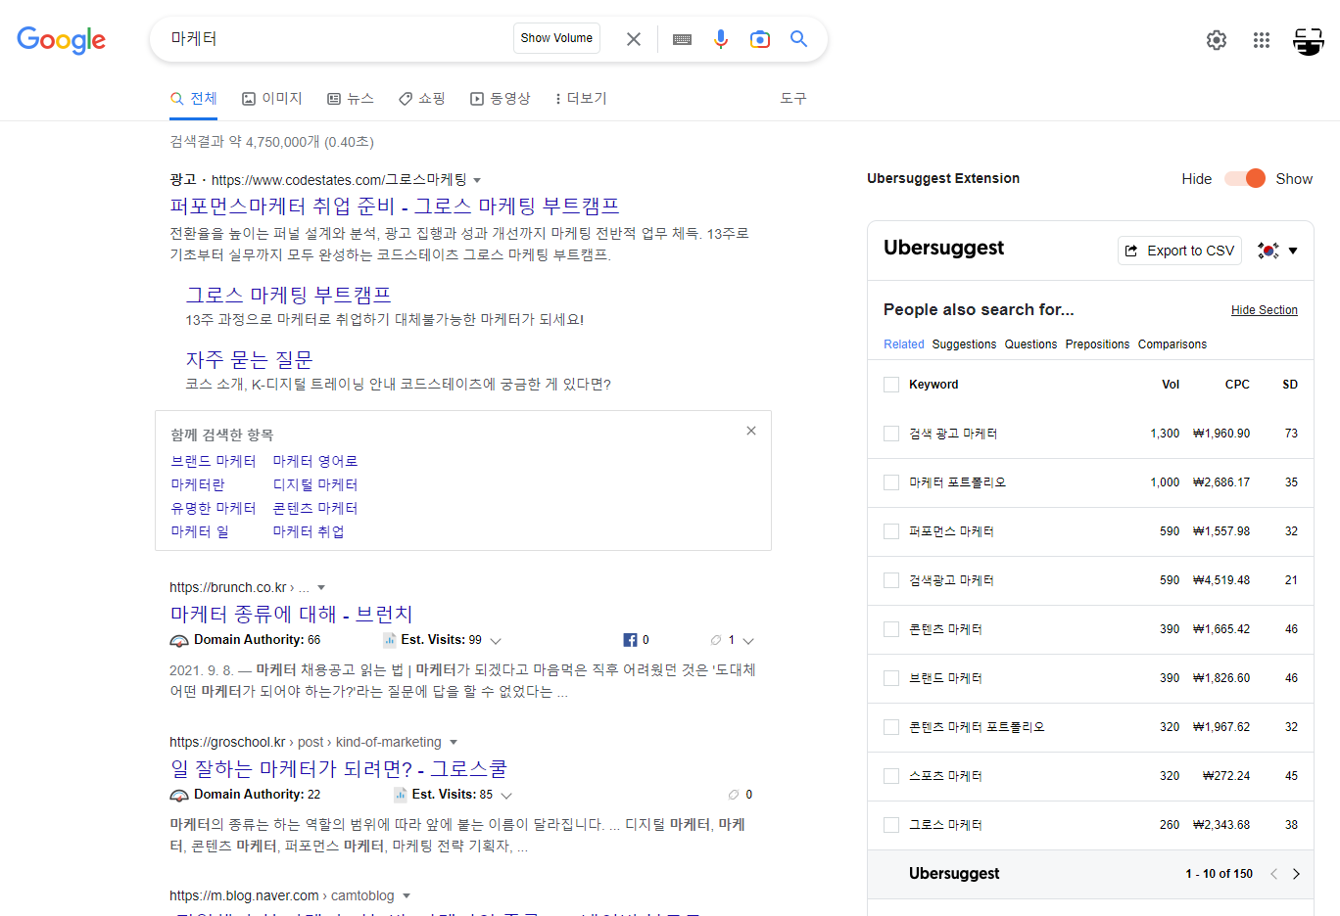Switch to the 이미지 tab
1340x916 pixels.
coord(272,99)
